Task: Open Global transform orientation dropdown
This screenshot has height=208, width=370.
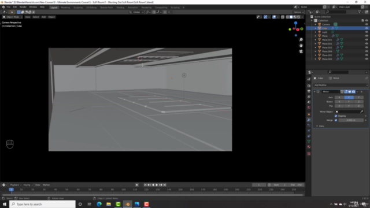Action: [136, 12]
